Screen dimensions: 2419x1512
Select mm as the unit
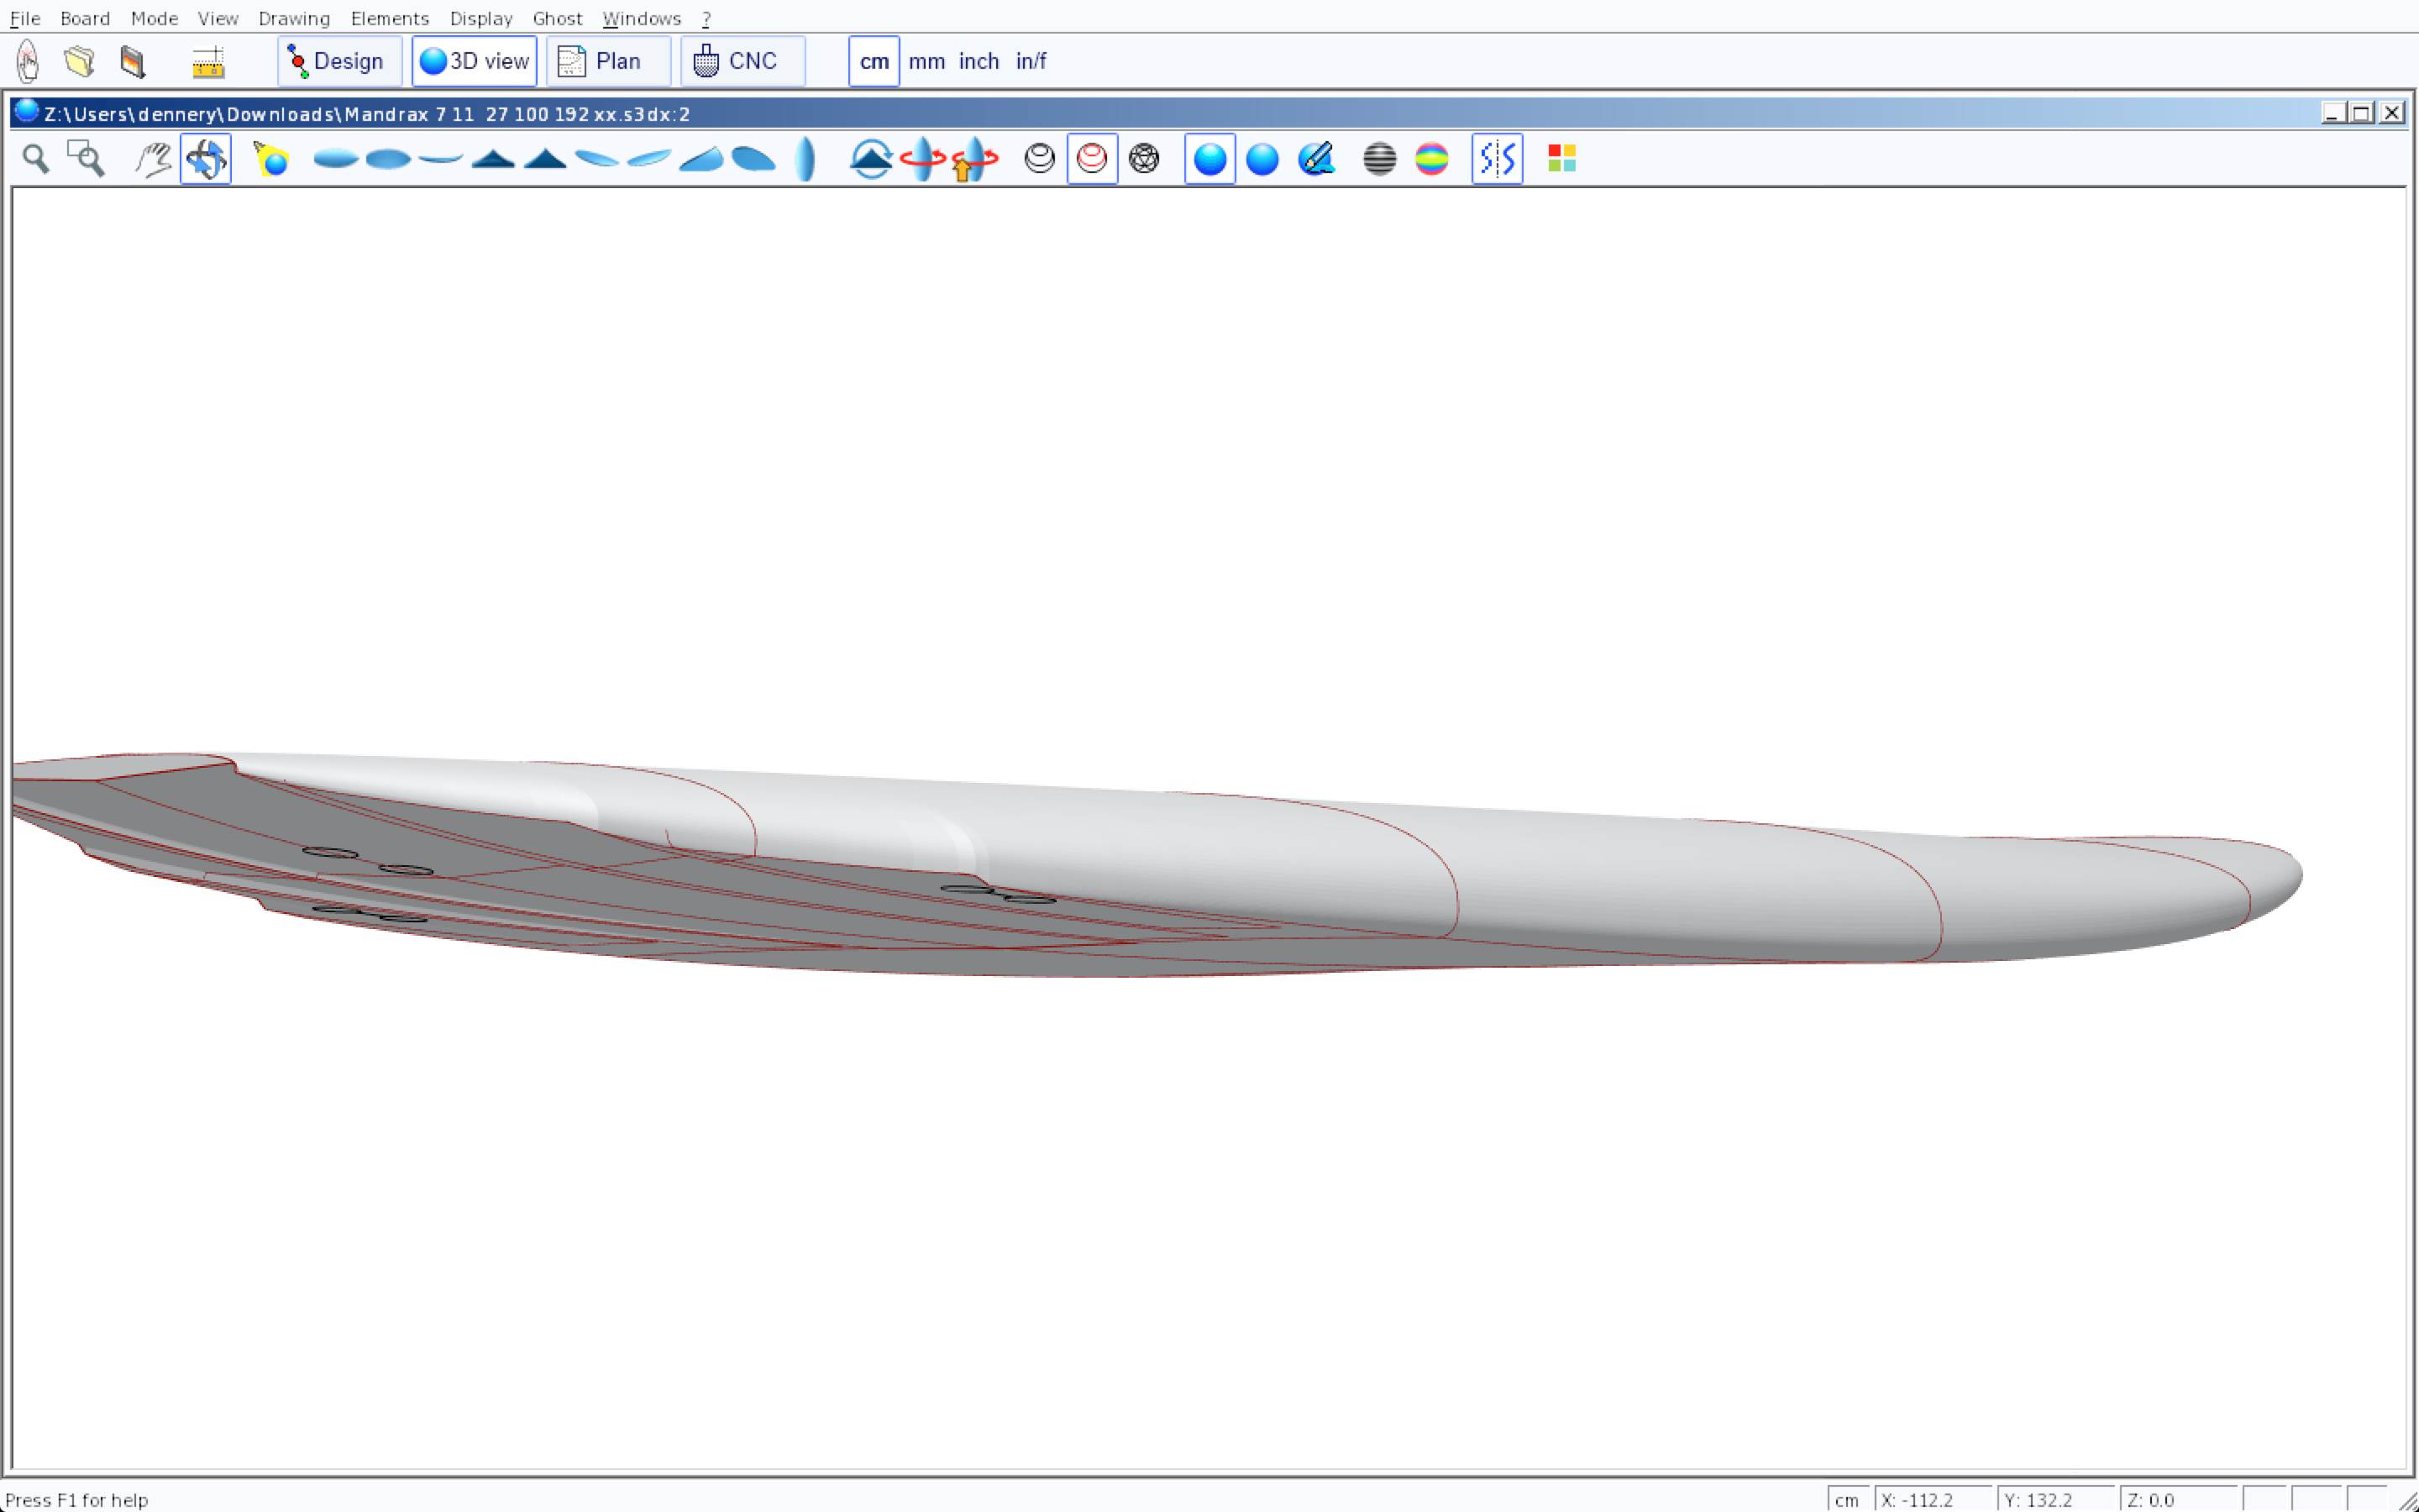click(926, 62)
